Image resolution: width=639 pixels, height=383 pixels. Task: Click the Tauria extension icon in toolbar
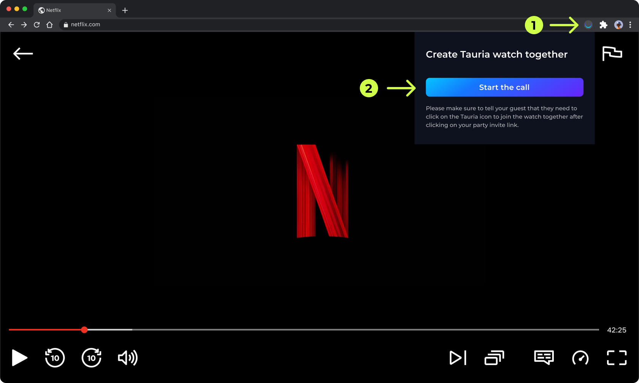(588, 25)
